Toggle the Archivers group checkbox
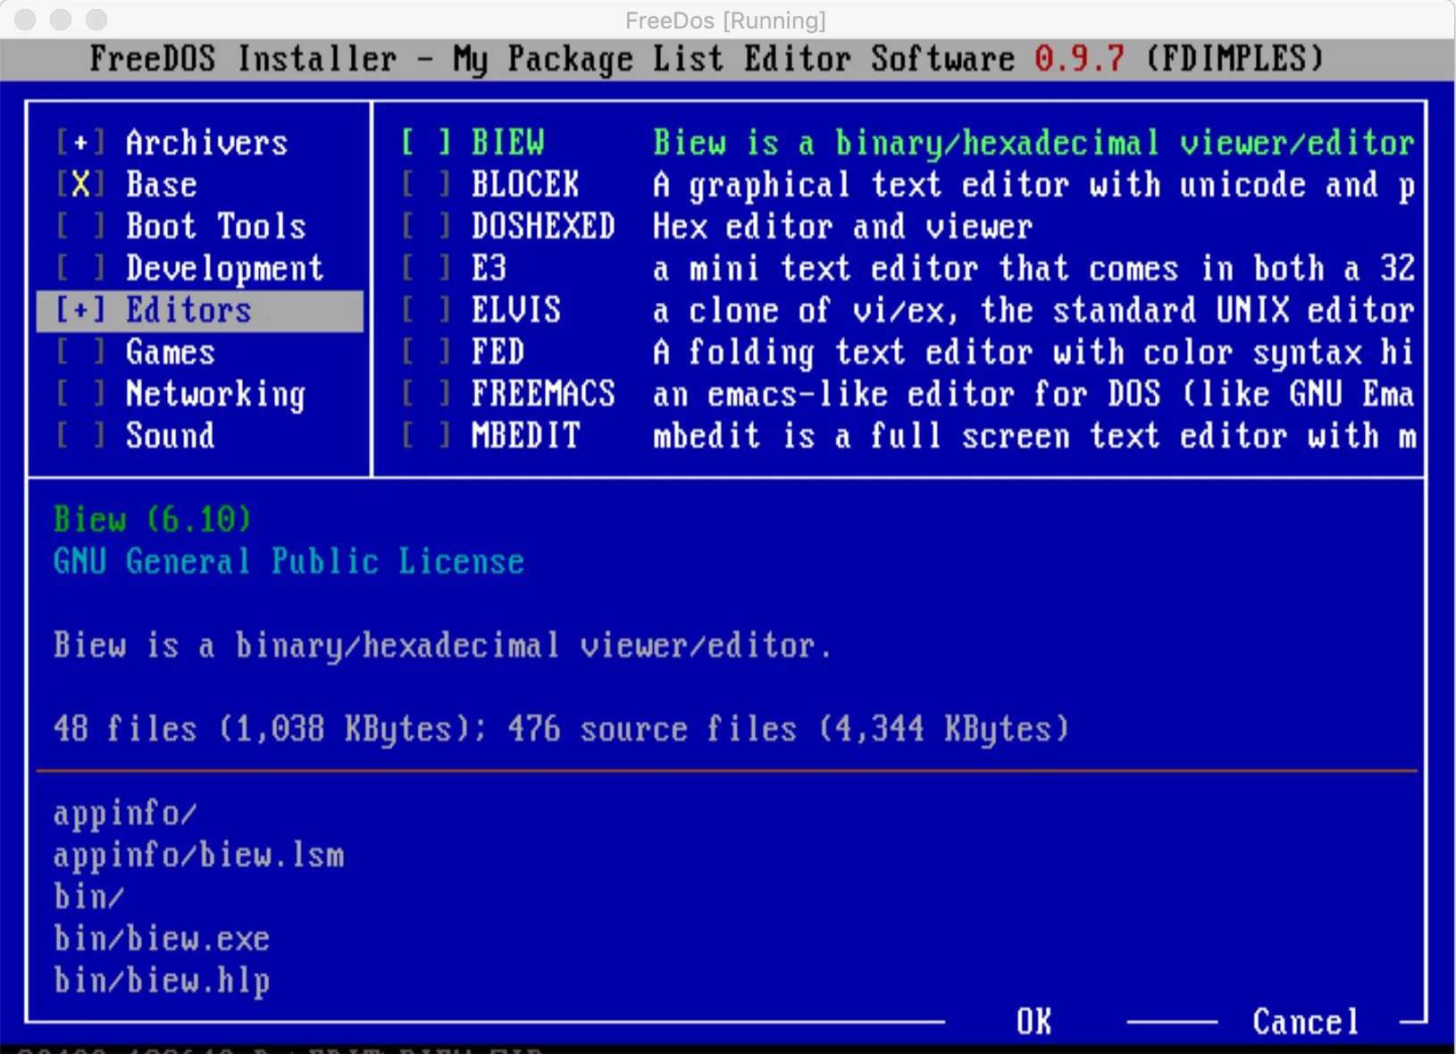Viewport: 1456px width, 1054px height. click(x=80, y=143)
